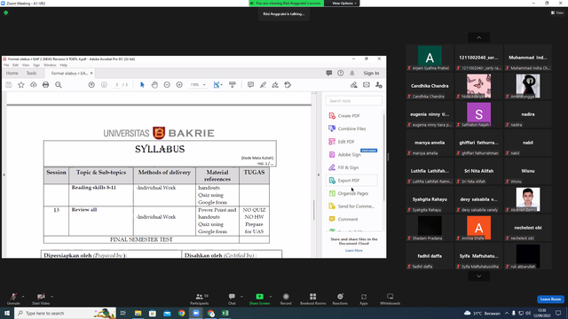The height and width of the screenshot is (319, 568).
Task: Open Find text magnifier in Acrobat
Action: (x=59, y=85)
